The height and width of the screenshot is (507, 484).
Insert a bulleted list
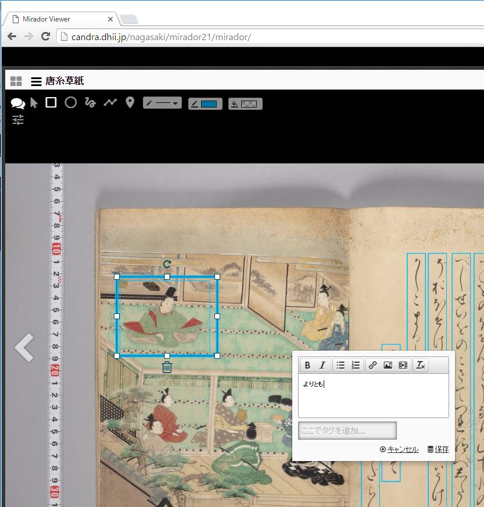[x=340, y=365]
